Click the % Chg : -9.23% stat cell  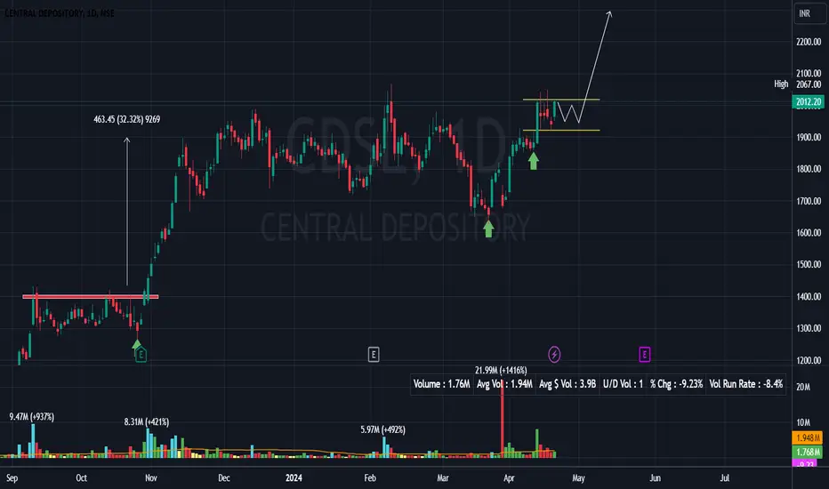(x=676, y=384)
